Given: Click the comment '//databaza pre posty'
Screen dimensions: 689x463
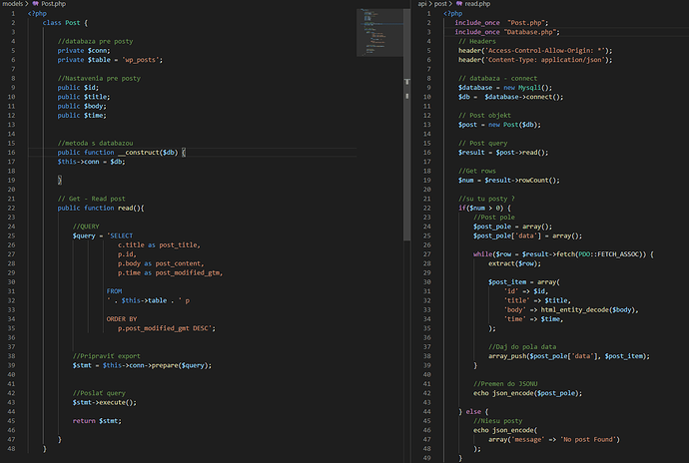Looking at the screenshot, I should point(95,41).
